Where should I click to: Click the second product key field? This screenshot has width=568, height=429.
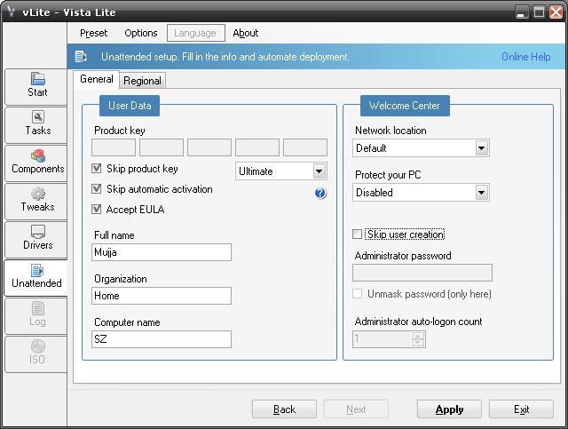(x=162, y=147)
